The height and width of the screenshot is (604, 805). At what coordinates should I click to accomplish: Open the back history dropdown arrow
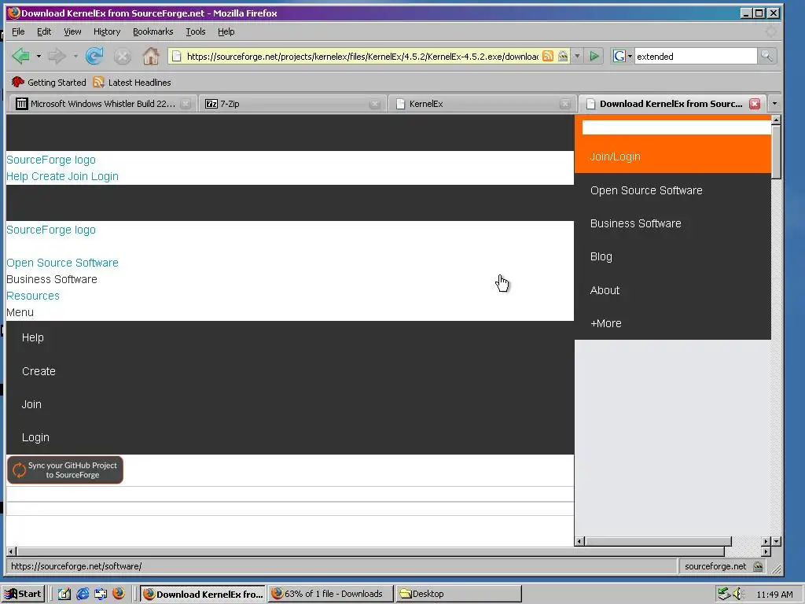pos(39,56)
